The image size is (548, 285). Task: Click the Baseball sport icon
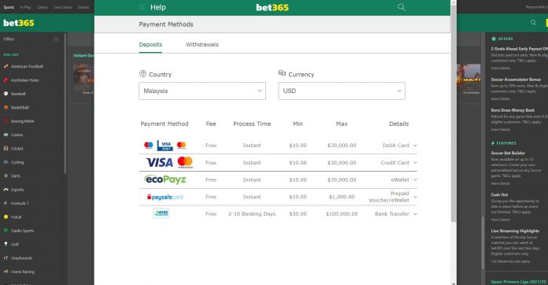coord(6,94)
